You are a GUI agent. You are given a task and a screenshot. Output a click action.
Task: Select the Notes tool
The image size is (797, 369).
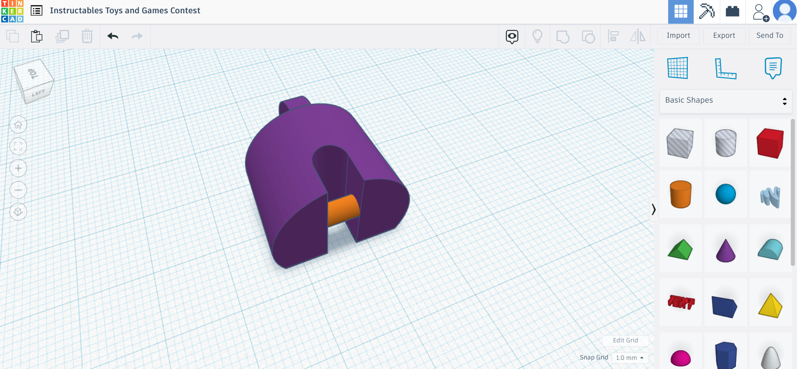pyautogui.click(x=773, y=68)
